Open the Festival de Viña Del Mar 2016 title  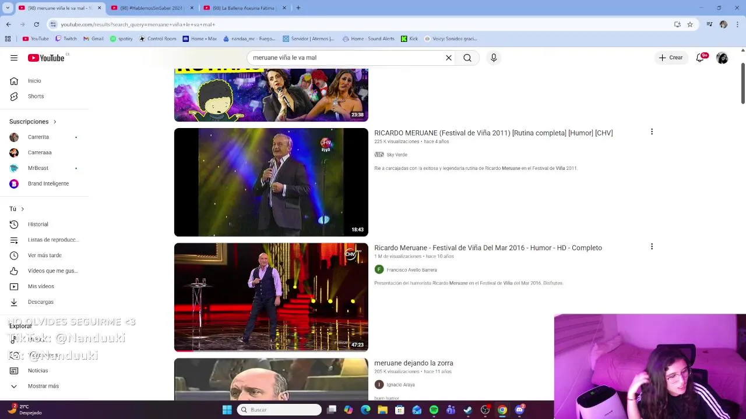[488, 248]
